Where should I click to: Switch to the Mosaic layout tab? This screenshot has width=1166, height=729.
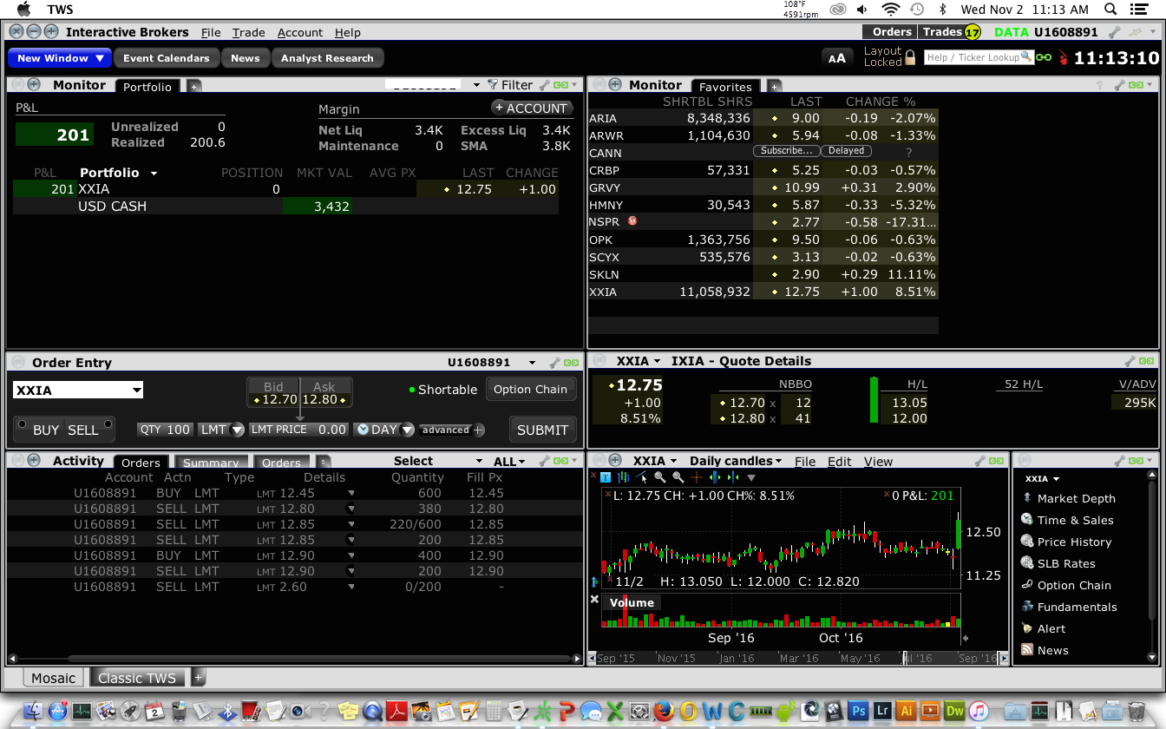(x=54, y=678)
